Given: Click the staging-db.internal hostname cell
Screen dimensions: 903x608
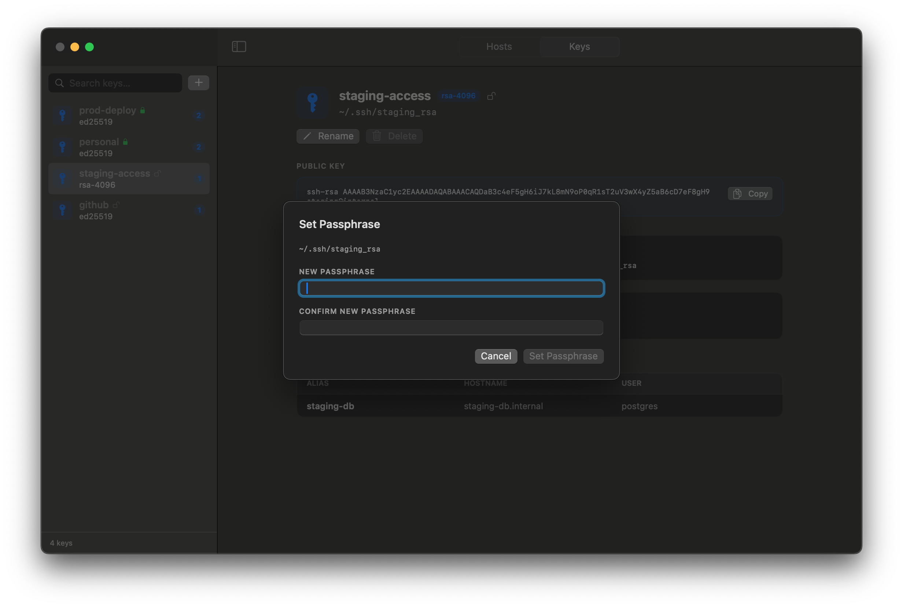Looking at the screenshot, I should [503, 406].
